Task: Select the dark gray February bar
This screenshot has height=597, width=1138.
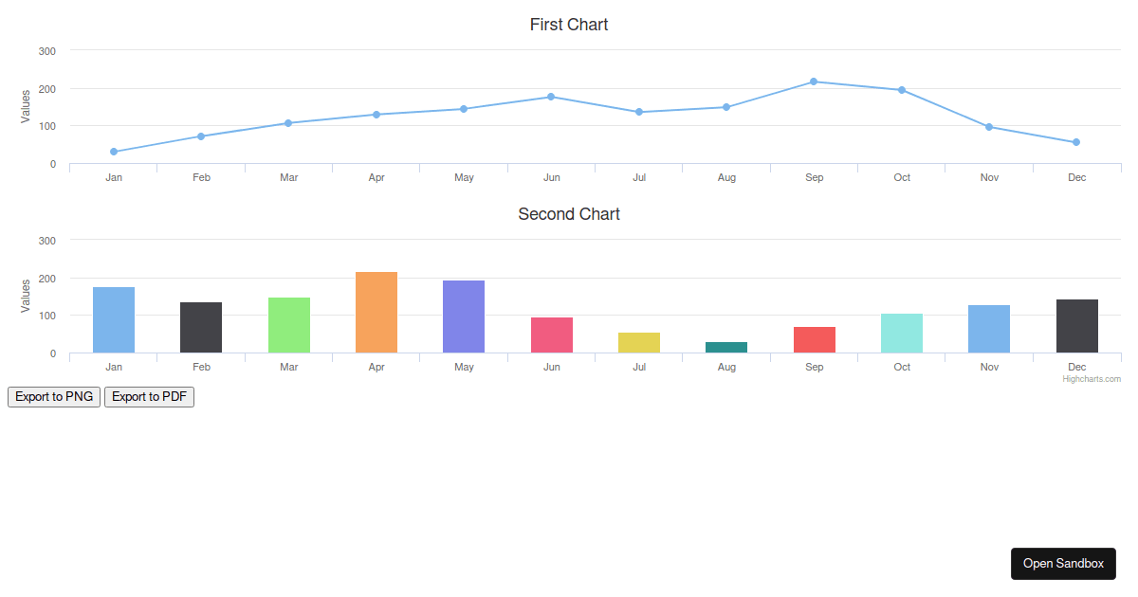Action: tap(201, 328)
